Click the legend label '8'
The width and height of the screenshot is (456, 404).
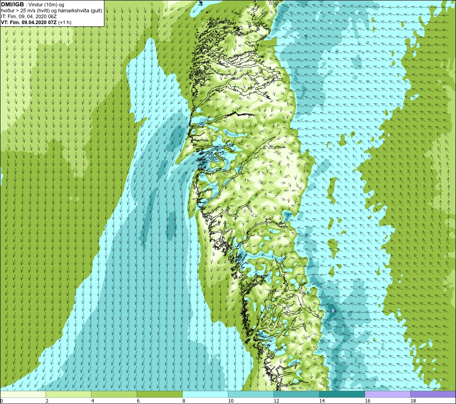(x=184, y=401)
